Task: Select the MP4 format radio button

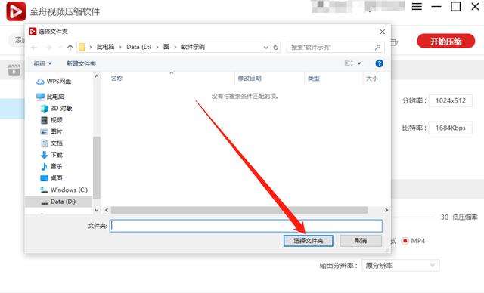Action: 405,241
